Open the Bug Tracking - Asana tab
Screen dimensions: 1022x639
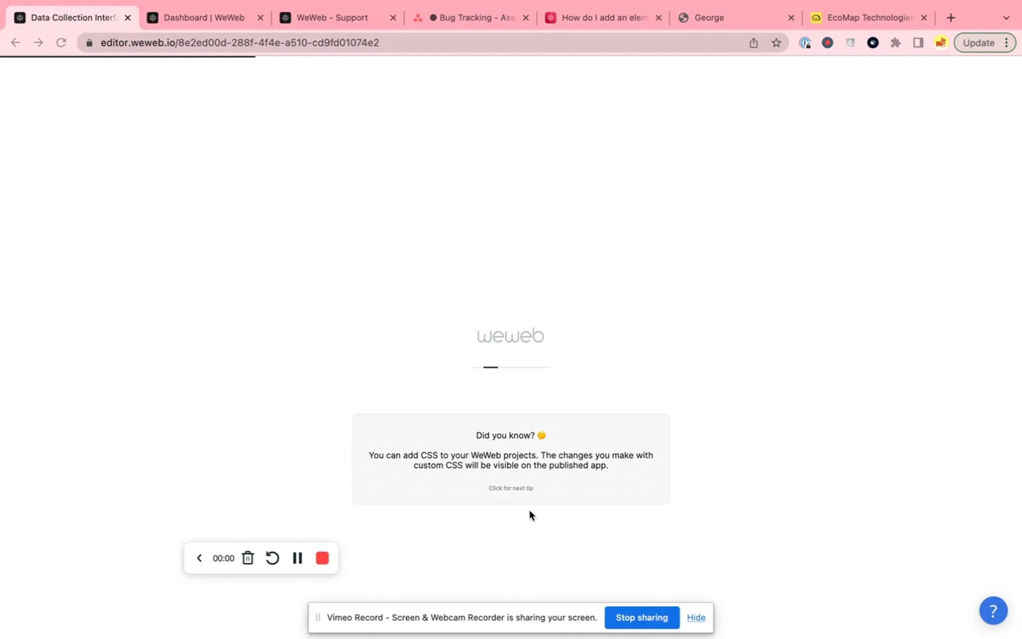[x=471, y=17]
